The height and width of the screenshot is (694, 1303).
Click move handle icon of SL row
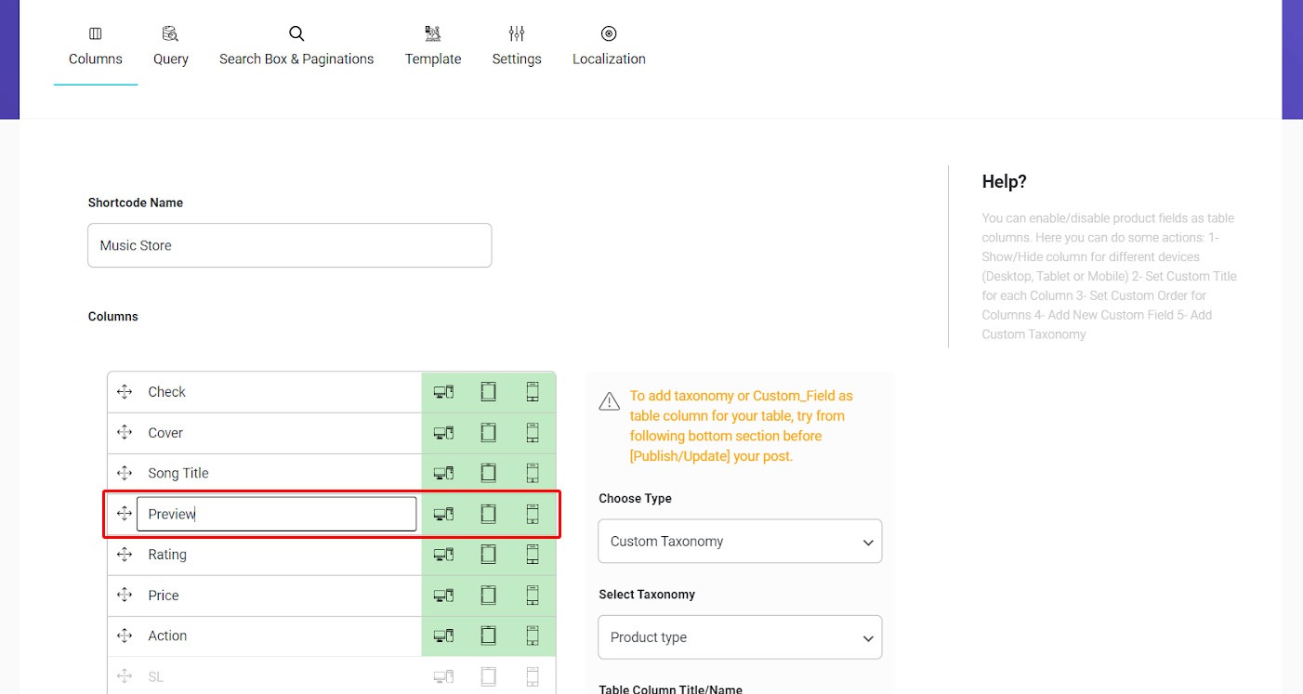[x=125, y=676]
